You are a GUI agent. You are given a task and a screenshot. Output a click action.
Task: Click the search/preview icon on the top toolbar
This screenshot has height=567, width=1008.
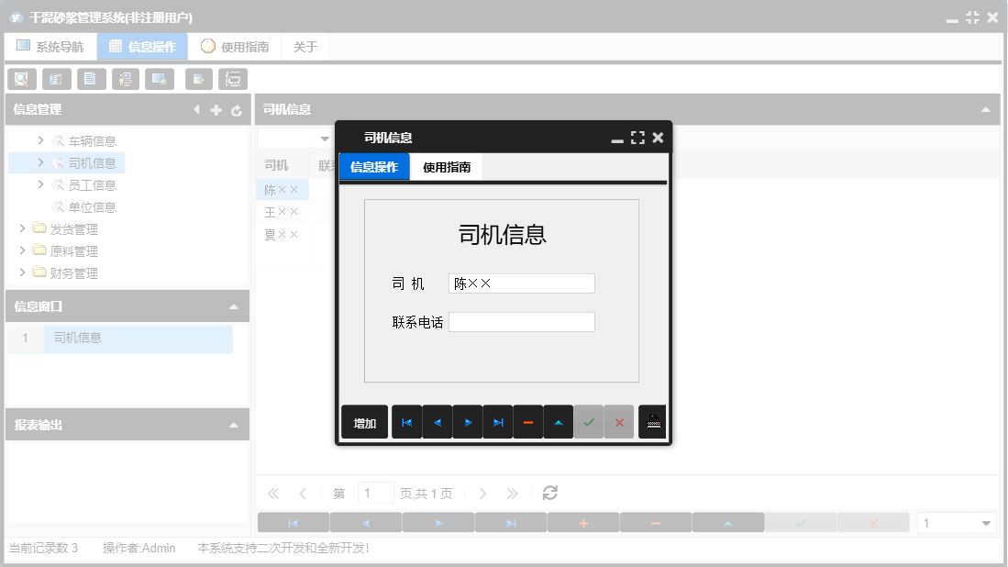click(21, 79)
